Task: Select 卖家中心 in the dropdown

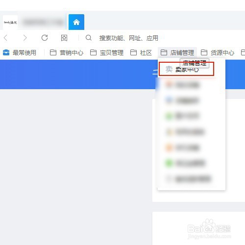Action: click(x=186, y=69)
